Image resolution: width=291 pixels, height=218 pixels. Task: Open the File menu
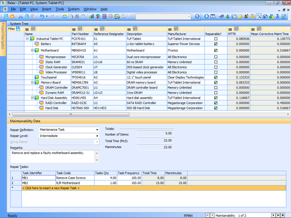[x=13, y=9]
